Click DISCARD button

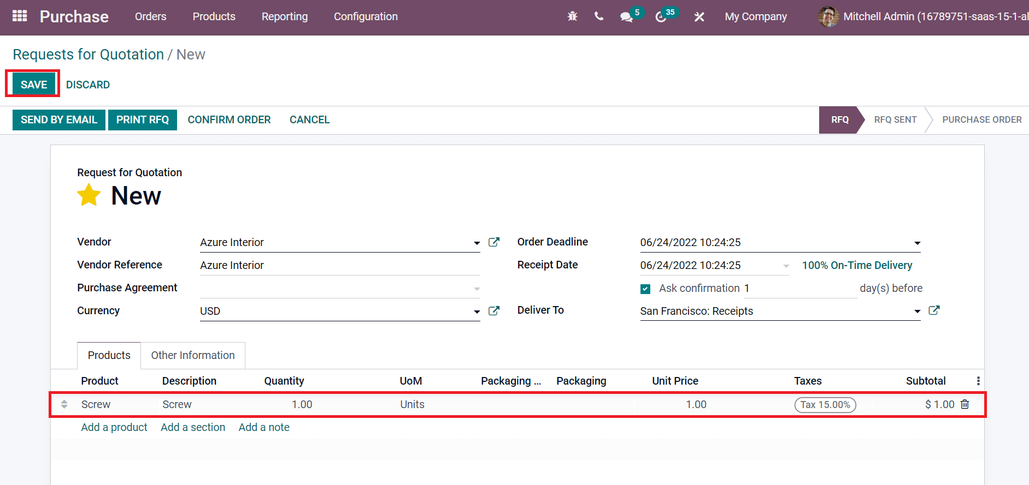click(x=88, y=85)
